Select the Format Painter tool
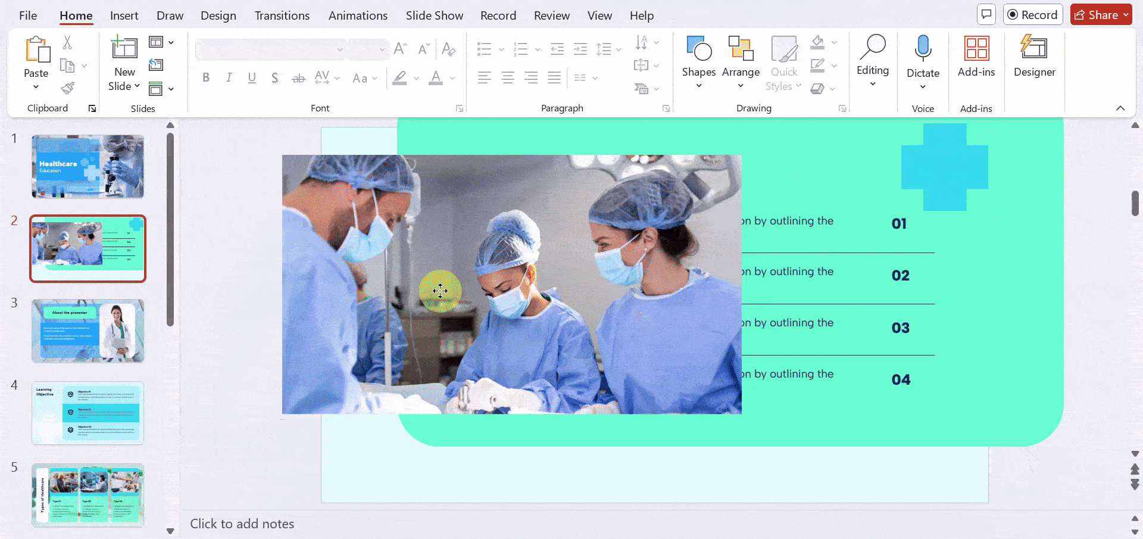 pyautogui.click(x=67, y=88)
